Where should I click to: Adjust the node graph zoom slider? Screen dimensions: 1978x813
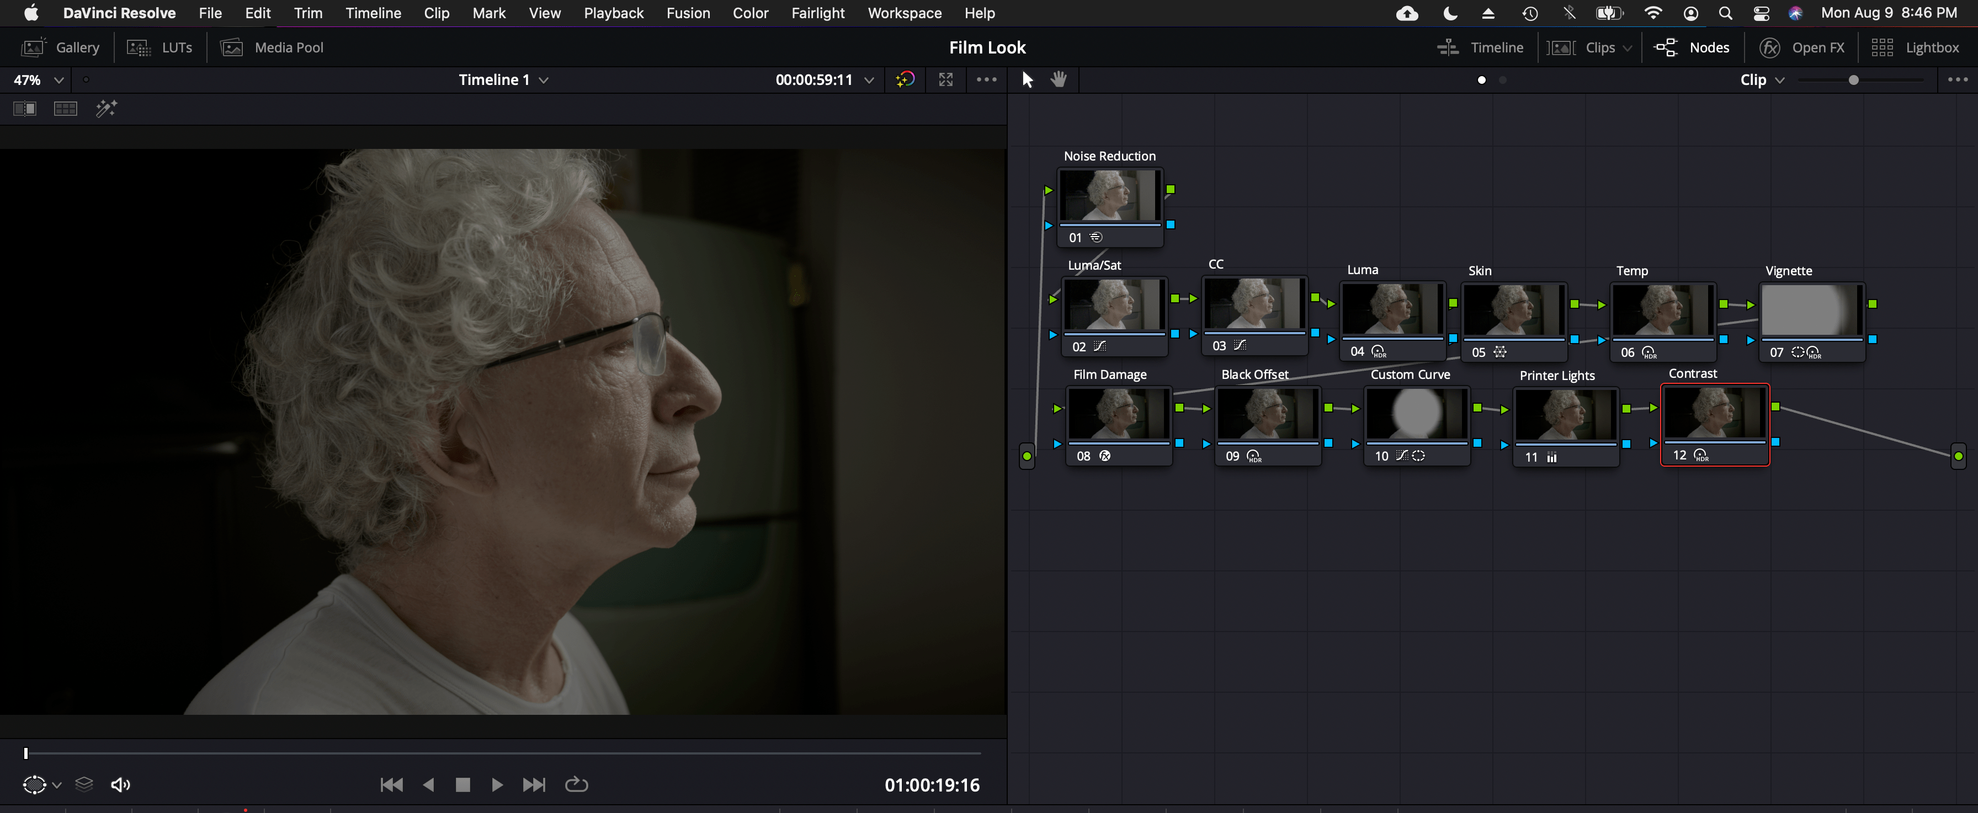point(1853,80)
